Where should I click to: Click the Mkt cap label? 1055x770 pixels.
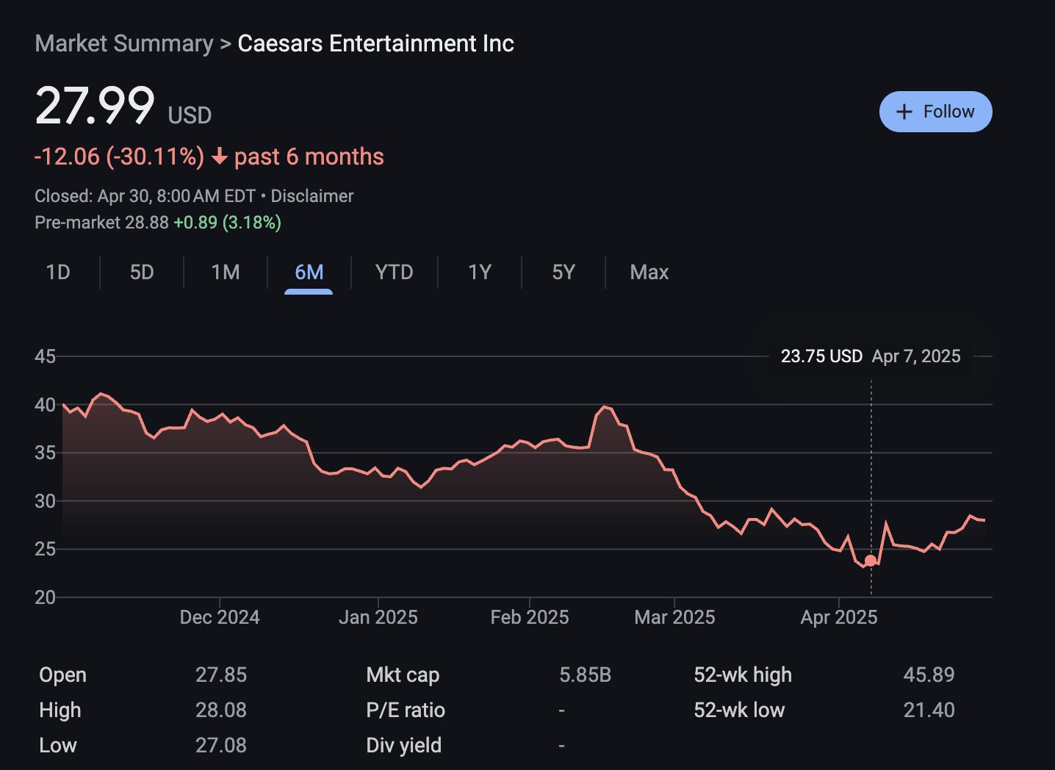tap(403, 674)
